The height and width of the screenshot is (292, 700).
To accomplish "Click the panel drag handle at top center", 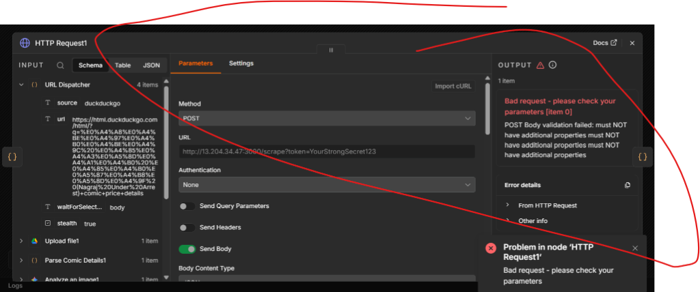I will (x=331, y=50).
